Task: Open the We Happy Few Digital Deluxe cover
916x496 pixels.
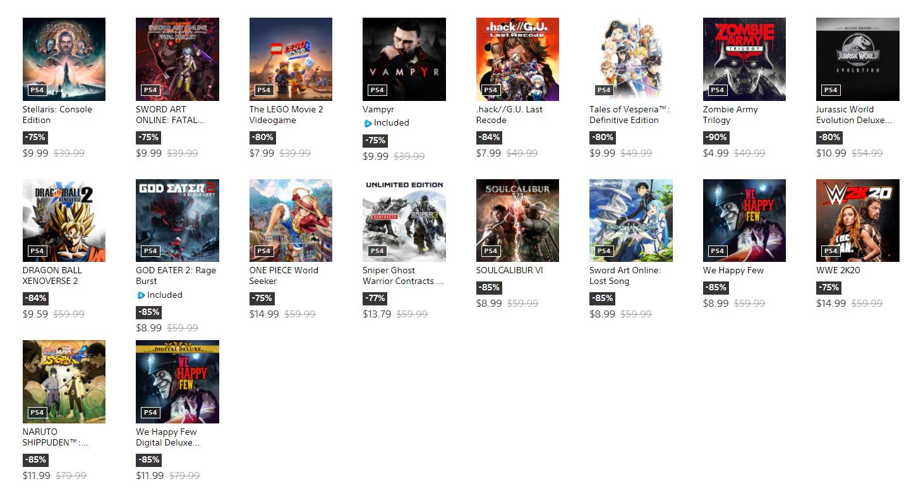Action: [x=178, y=382]
